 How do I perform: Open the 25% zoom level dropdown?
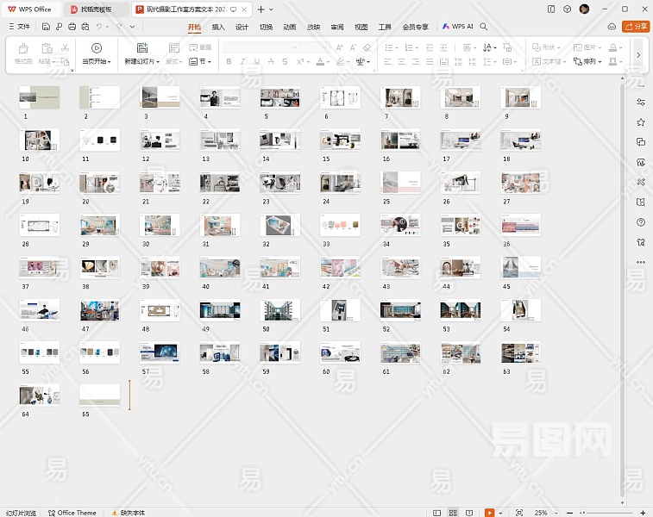click(x=542, y=513)
